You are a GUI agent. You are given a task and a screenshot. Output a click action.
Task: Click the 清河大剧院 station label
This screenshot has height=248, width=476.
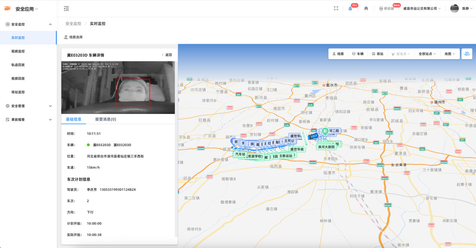click(x=326, y=147)
